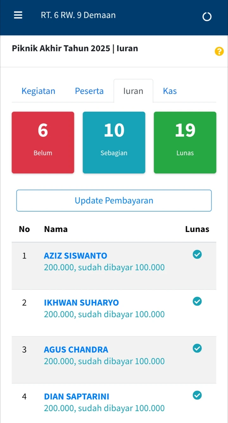Switch to the Peserta tab
This screenshot has width=228, height=423.
[89, 91]
